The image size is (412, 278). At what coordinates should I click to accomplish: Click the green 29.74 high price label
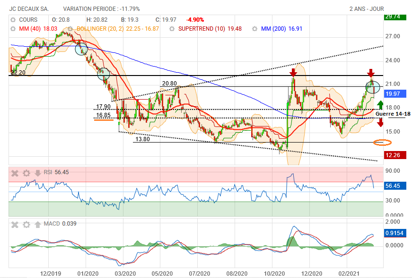[x=393, y=17]
